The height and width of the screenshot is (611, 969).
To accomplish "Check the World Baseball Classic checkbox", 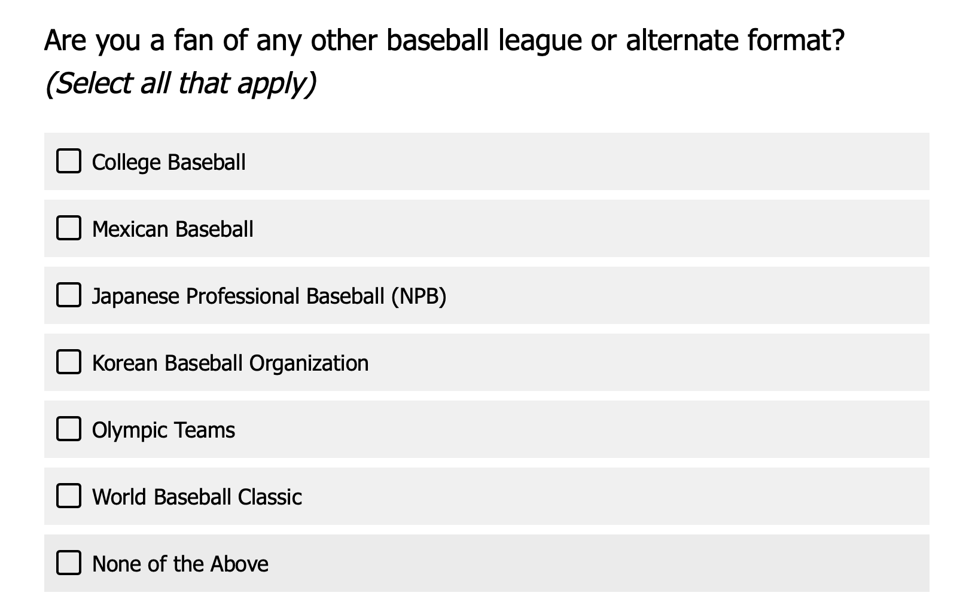I will pyautogui.click(x=68, y=496).
